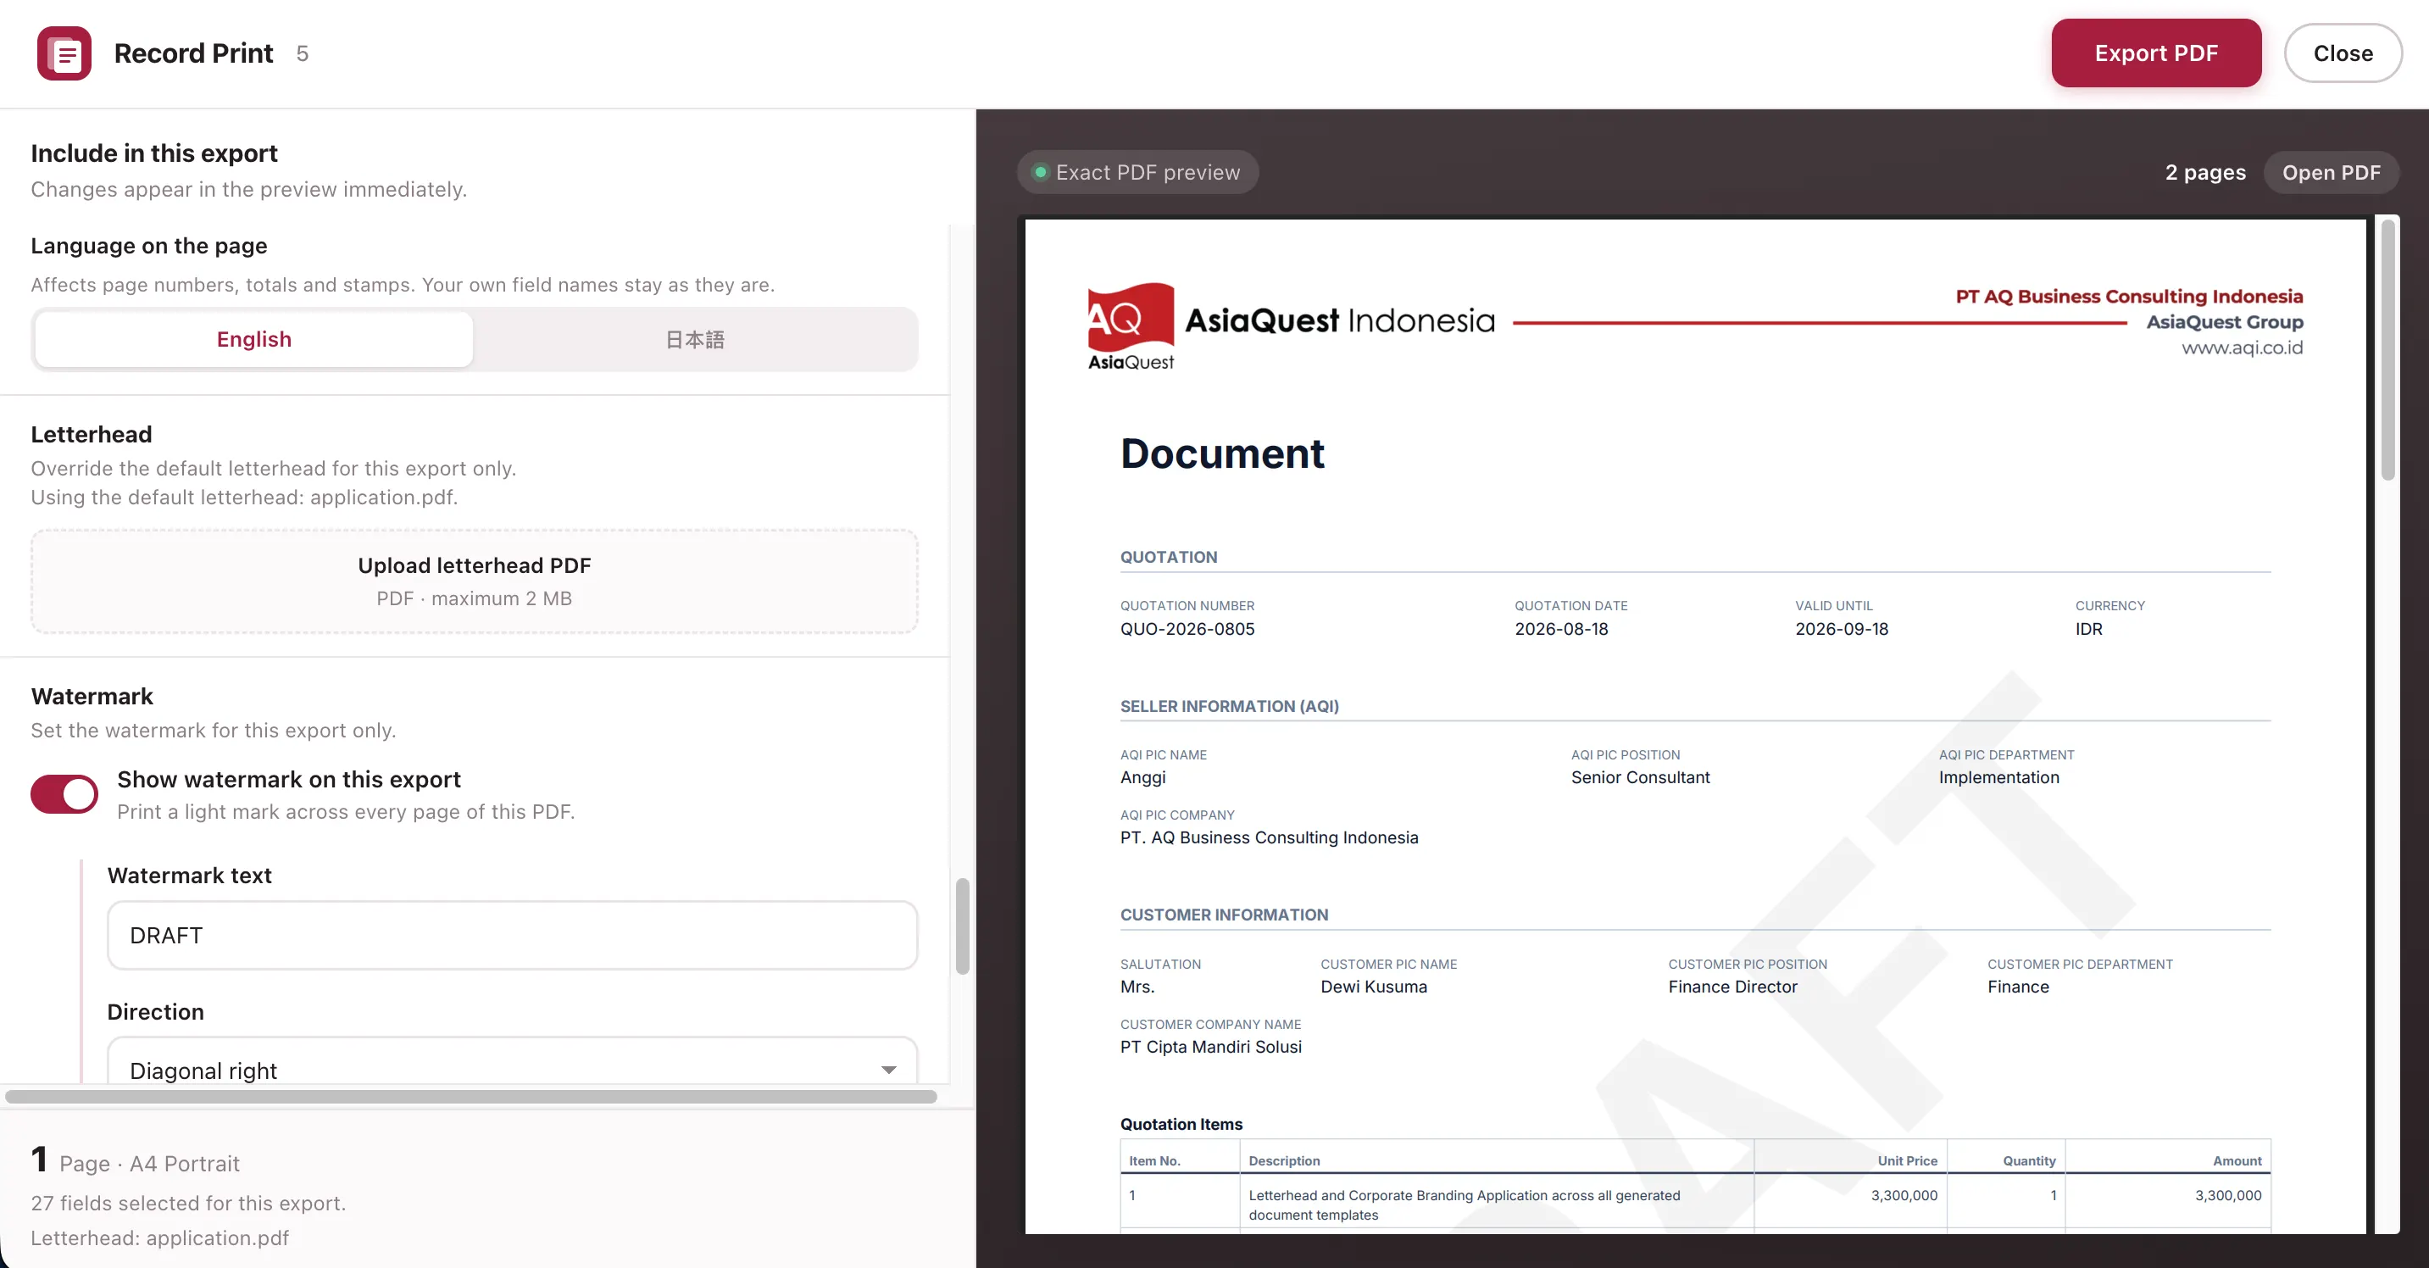Close the Record Print dialog
The height and width of the screenshot is (1268, 2429).
point(2343,53)
